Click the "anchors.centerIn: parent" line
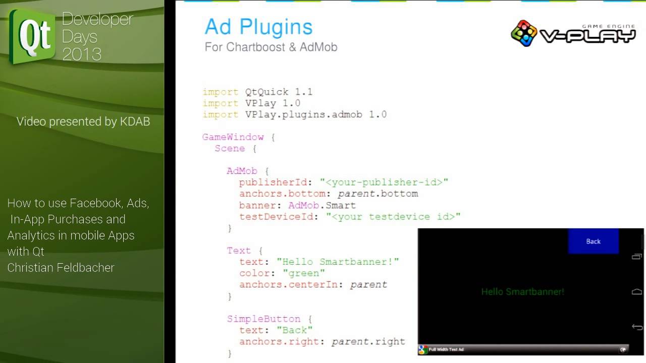 313,284
